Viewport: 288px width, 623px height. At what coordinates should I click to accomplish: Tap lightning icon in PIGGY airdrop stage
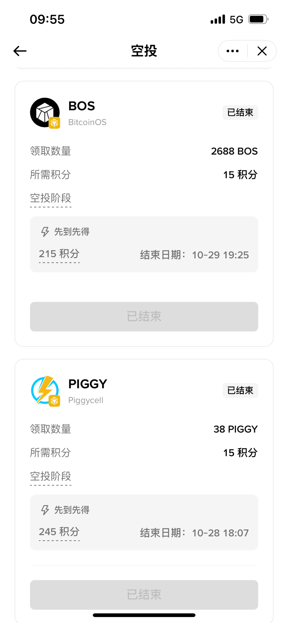click(45, 510)
